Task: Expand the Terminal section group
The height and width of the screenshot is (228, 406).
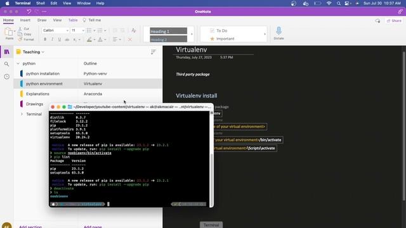Action: [22, 114]
